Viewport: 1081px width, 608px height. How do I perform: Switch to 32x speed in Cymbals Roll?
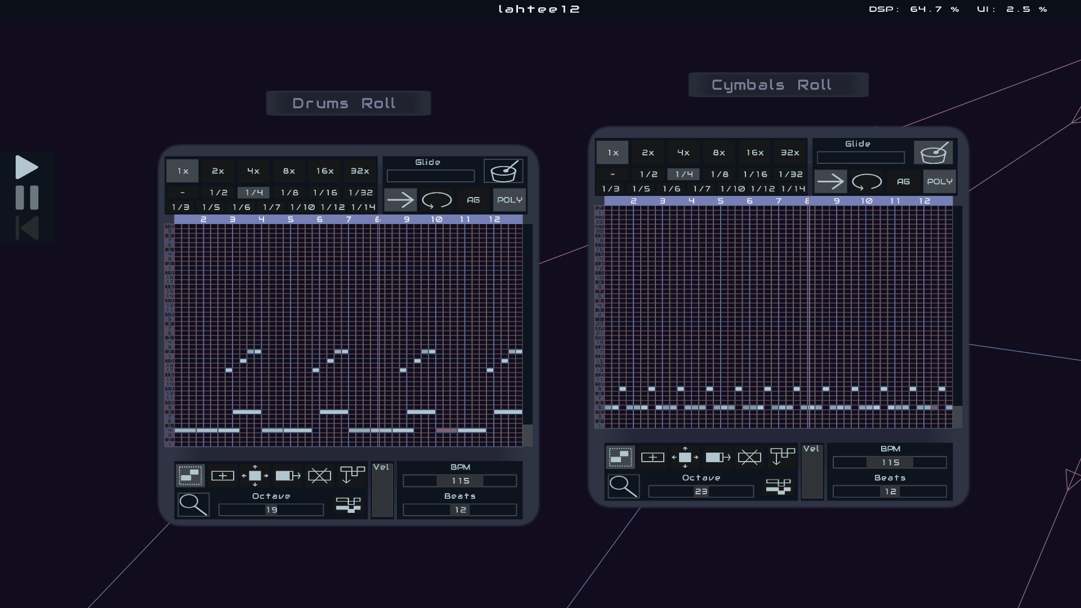point(790,152)
